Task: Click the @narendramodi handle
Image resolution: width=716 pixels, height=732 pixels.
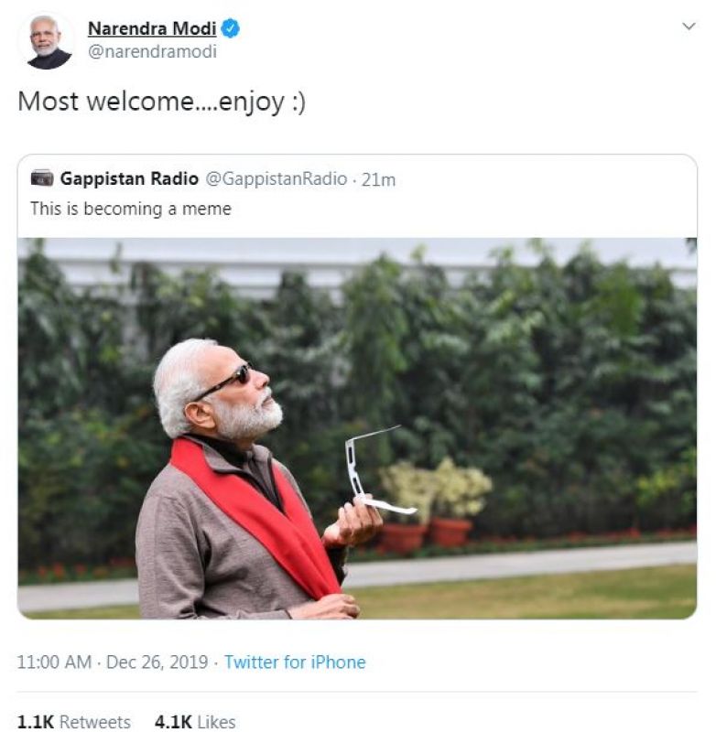Action: click(152, 52)
